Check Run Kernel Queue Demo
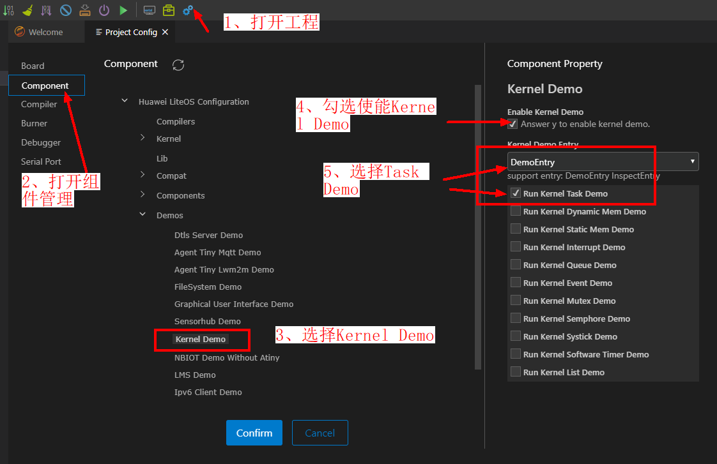 (x=515, y=264)
